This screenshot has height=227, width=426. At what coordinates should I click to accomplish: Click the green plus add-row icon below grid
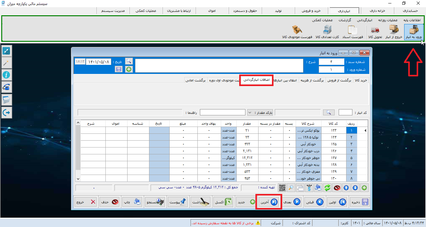(x=364, y=188)
